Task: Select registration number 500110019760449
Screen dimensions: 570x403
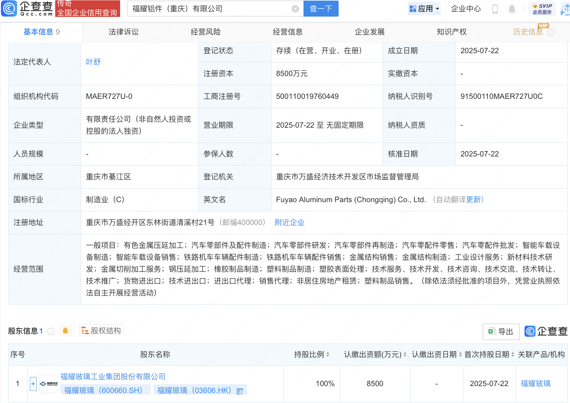Action: point(307,96)
